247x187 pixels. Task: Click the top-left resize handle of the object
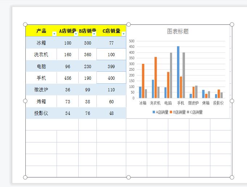pyautogui.click(x=25, y=25)
